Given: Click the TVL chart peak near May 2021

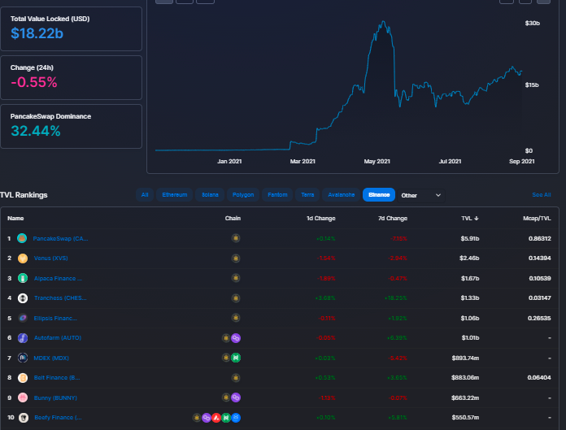Looking at the screenshot, I should [x=383, y=22].
